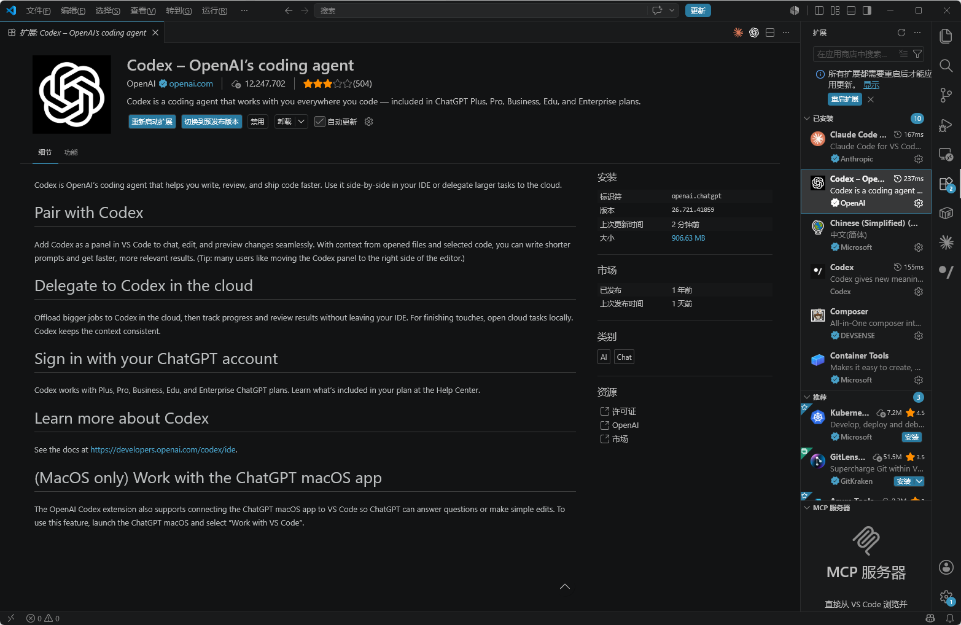961x625 pixels.
Task: Open Claude Code view in activity bar
Action: tap(946, 243)
